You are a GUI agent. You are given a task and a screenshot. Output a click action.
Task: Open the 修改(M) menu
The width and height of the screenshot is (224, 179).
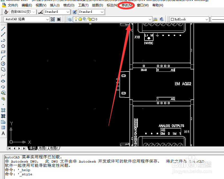[x=127, y=5]
